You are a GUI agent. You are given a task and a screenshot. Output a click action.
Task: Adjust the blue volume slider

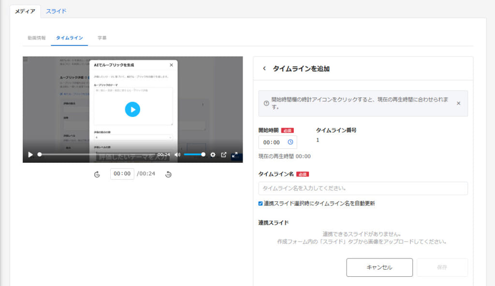[194, 155]
